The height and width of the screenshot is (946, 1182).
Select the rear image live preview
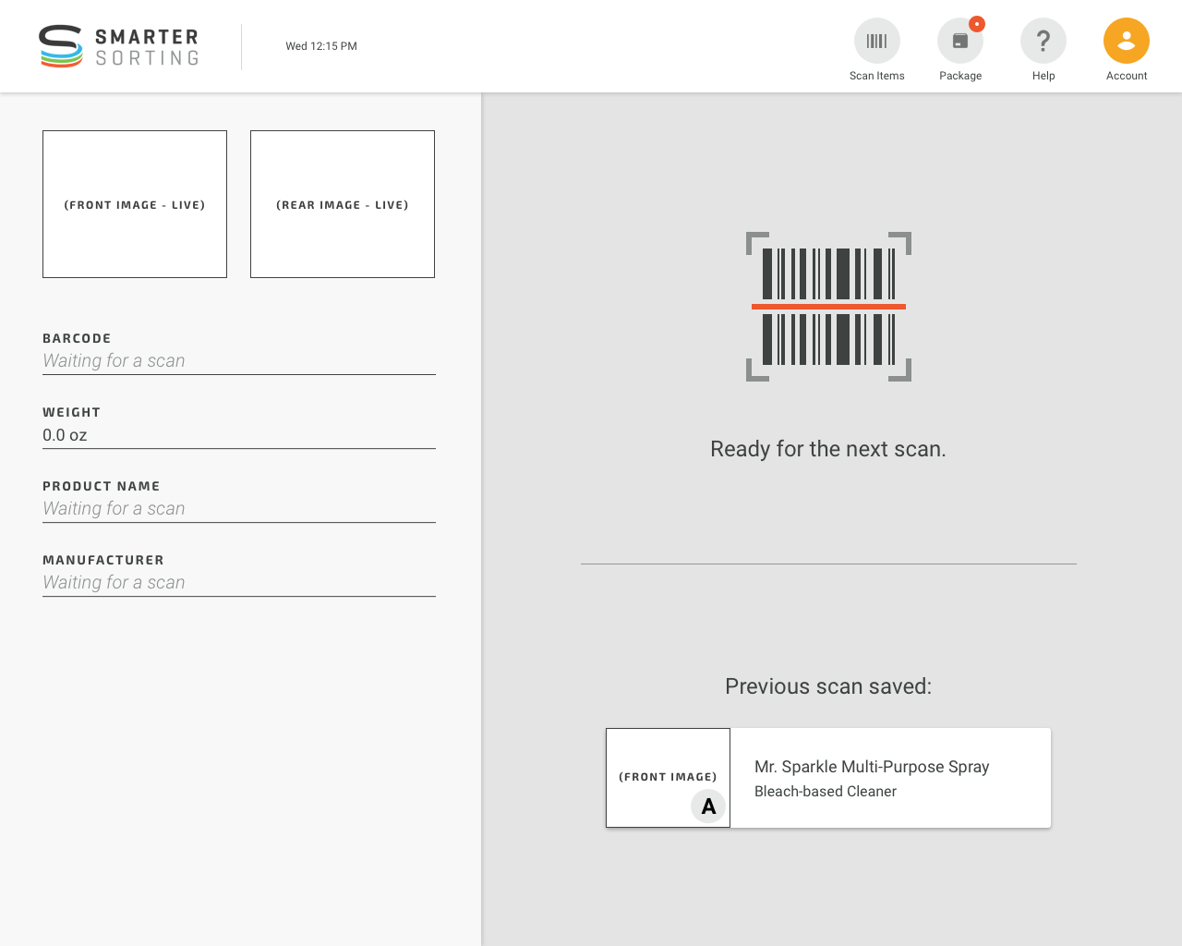343,204
